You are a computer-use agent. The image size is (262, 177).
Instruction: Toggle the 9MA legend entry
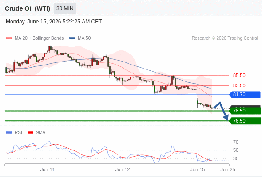(36, 133)
